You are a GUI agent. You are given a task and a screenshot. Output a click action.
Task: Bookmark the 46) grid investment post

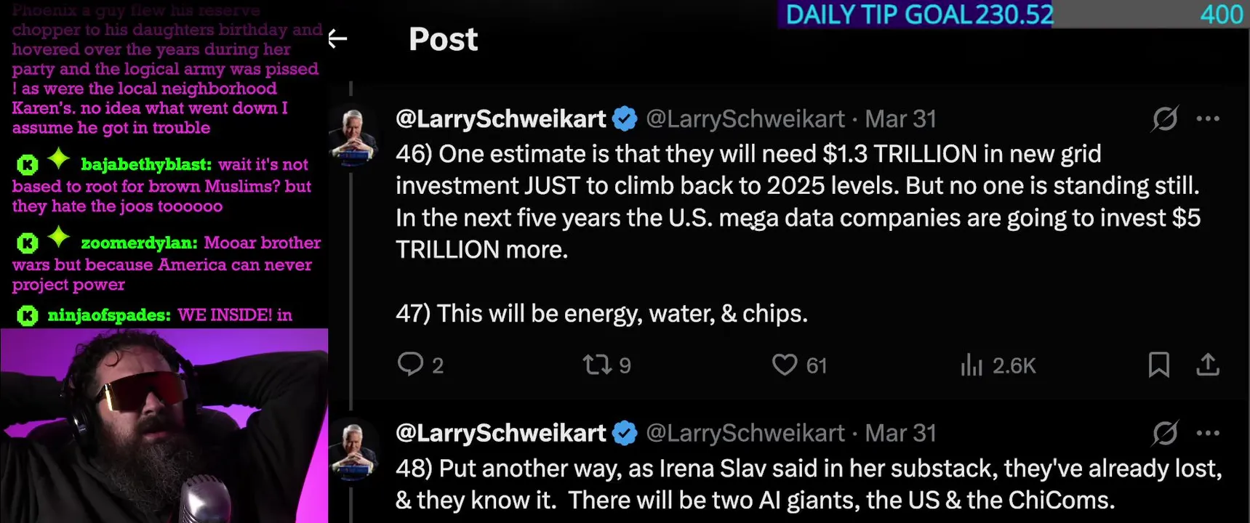(x=1158, y=365)
